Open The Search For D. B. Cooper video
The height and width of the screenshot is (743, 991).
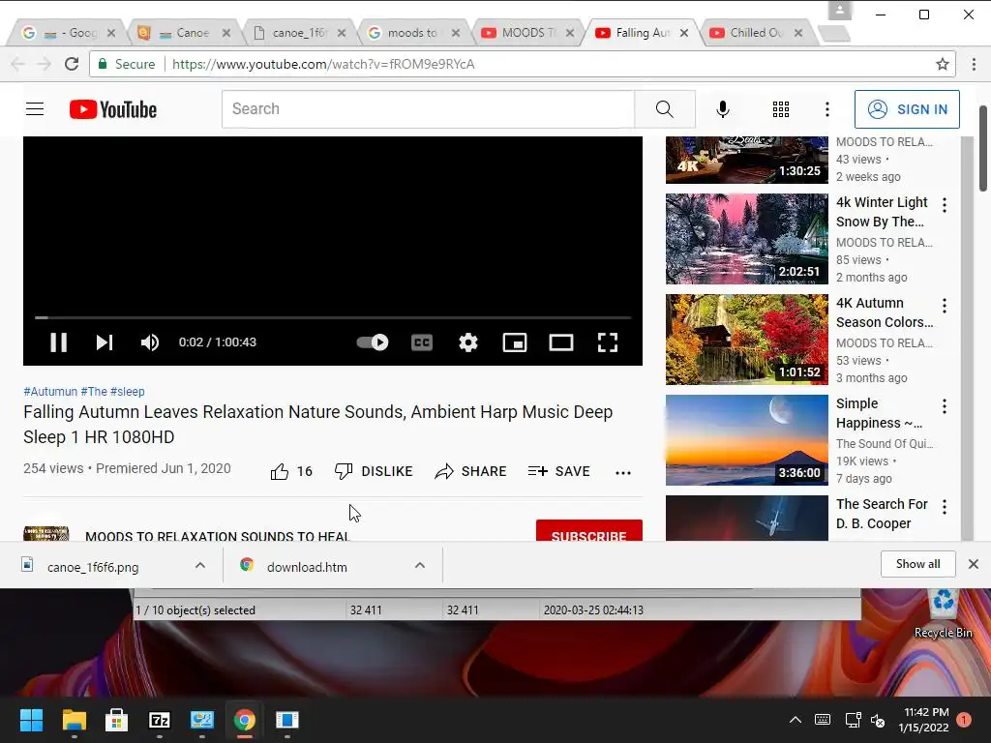(746, 518)
